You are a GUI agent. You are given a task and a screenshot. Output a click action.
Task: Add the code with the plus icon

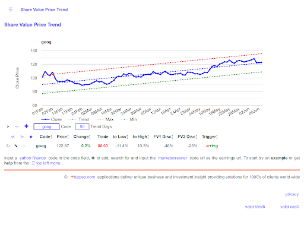point(26,126)
